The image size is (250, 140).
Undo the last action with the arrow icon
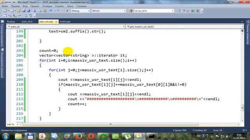(x=50, y=11)
